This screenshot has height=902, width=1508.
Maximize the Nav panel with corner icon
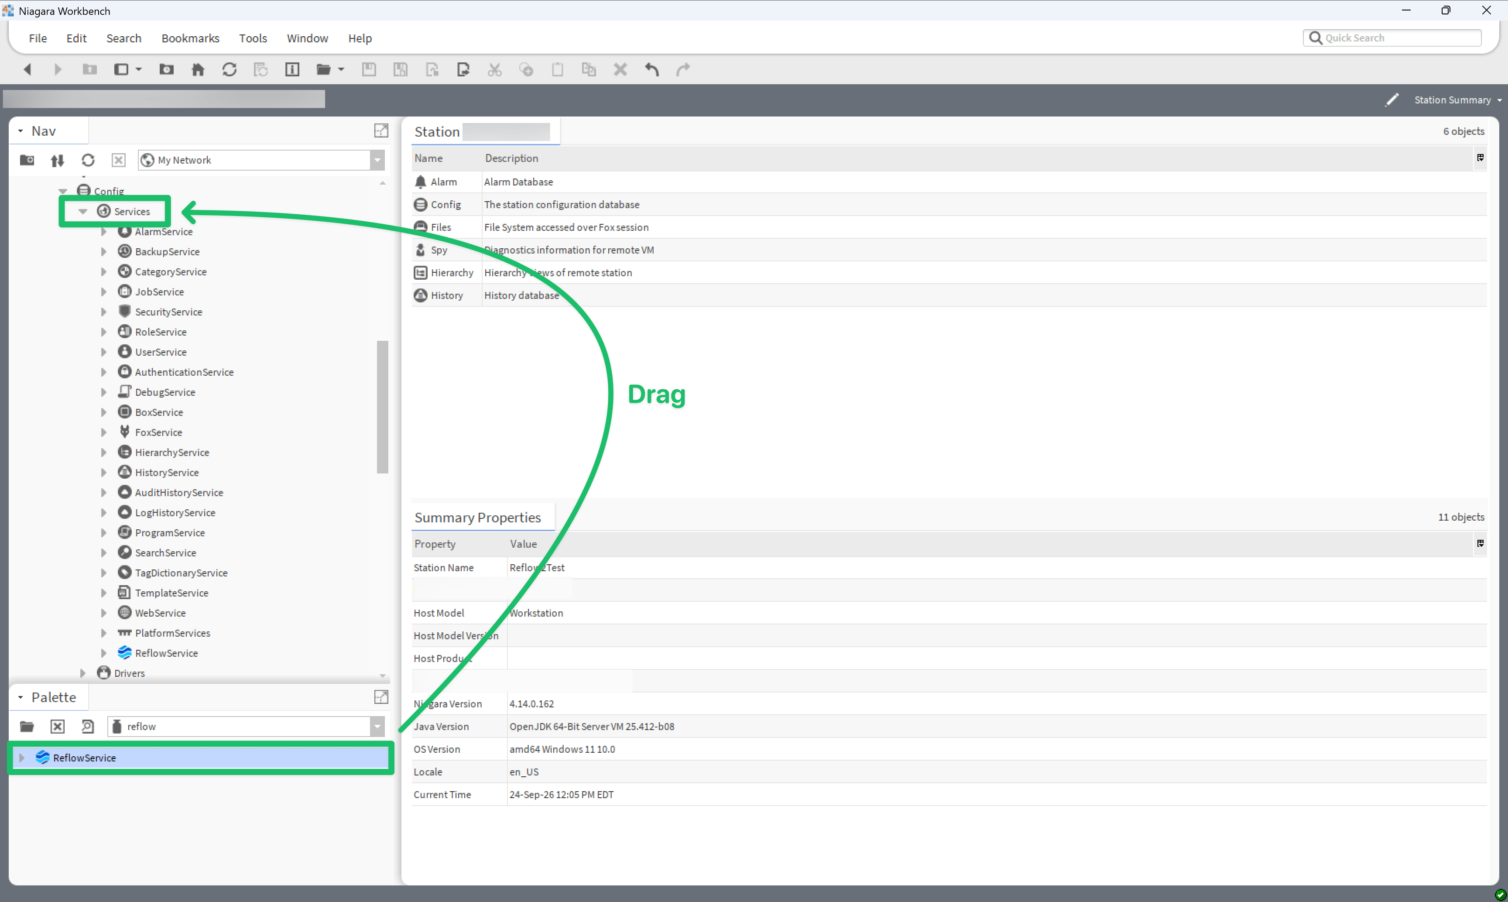(381, 130)
